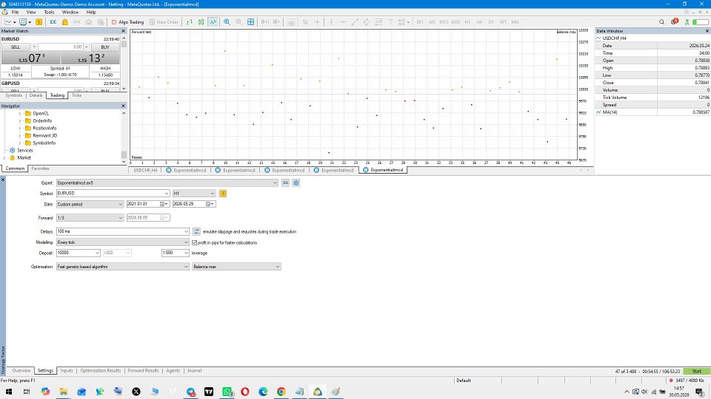Click symbol specification gold icon beside H1
This screenshot has height=399, width=711.
223,193
